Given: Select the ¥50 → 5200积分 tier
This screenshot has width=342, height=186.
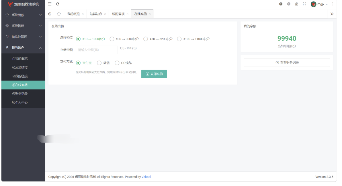Looking at the screenshot, I should [x=158, y=39].
